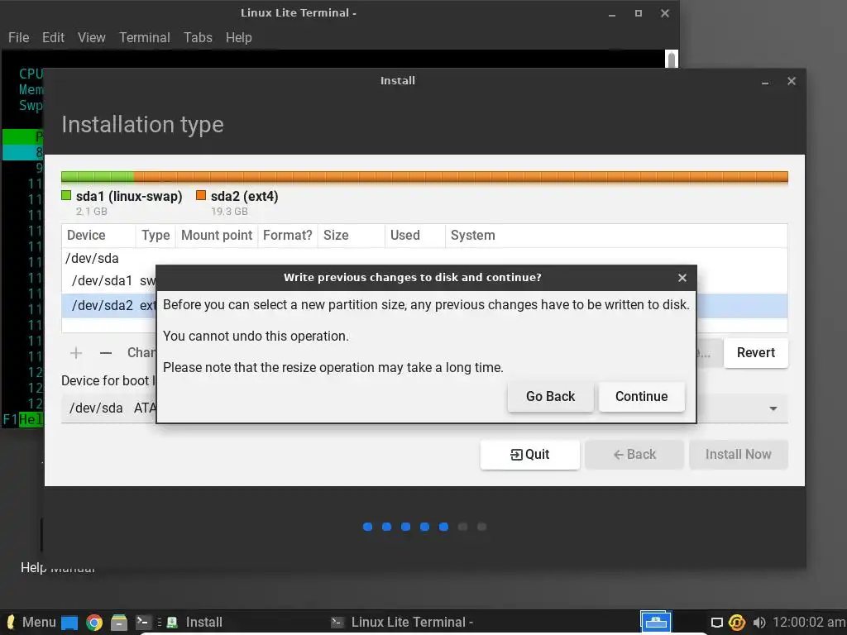Launch Chrome from the taskbar

pos(94,623)
